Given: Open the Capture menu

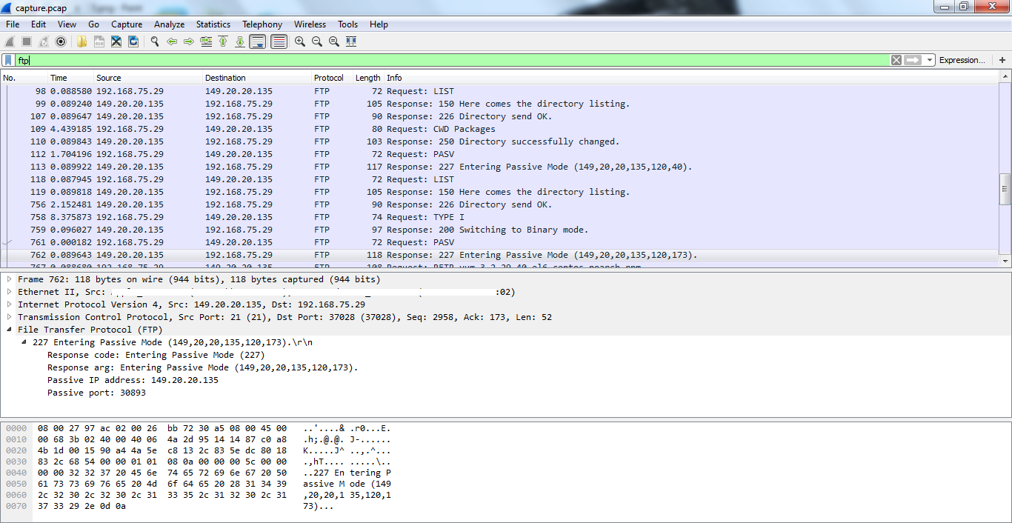Looking at the screenshot, I should pyautogui.click(x=127, y=24).
